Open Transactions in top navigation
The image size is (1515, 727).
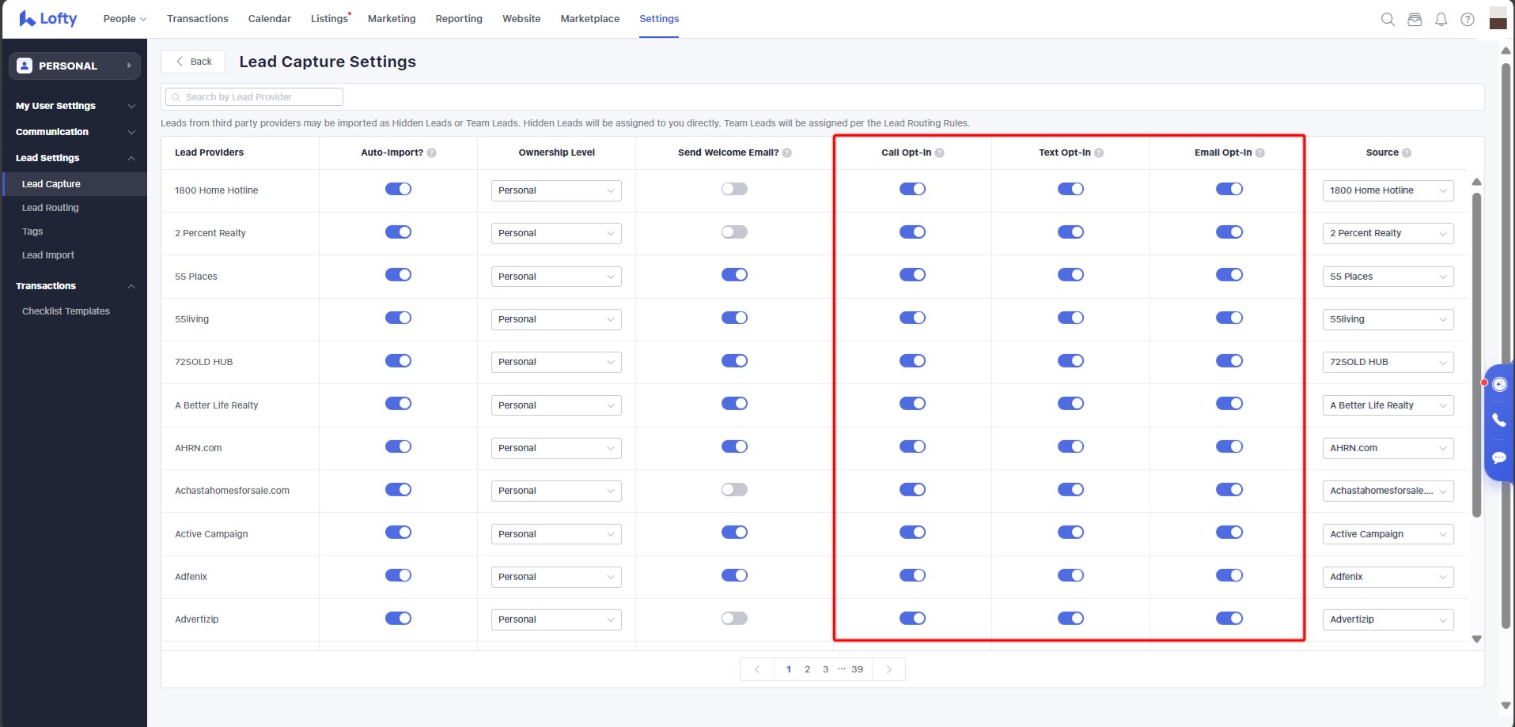(198, 19)
